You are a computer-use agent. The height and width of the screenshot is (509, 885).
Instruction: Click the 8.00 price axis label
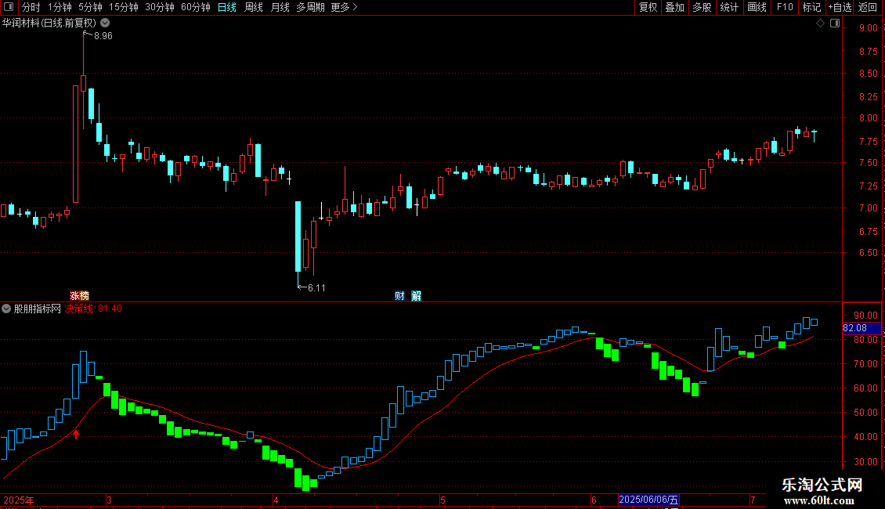[868, 118]
